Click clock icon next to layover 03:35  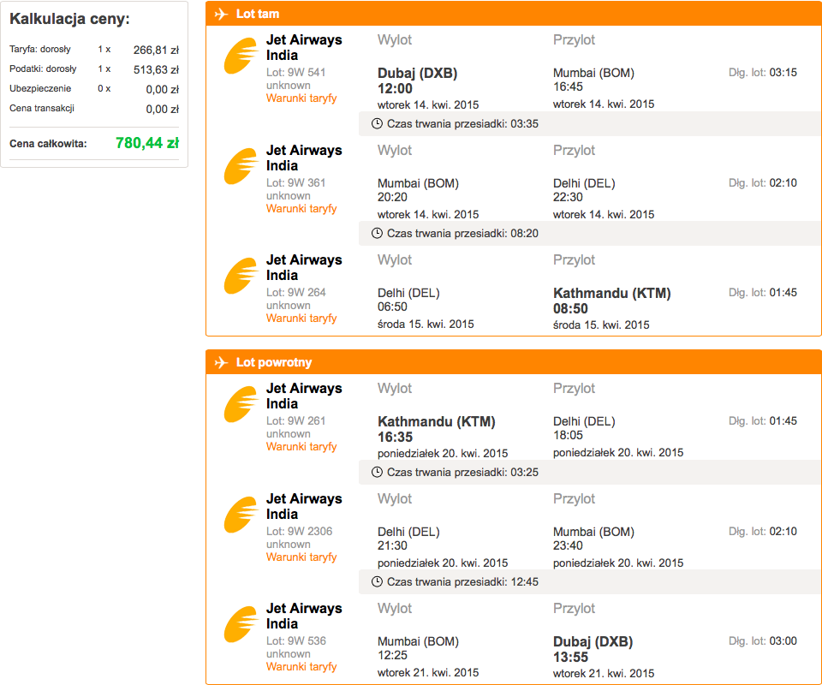(x=377, y=123)
